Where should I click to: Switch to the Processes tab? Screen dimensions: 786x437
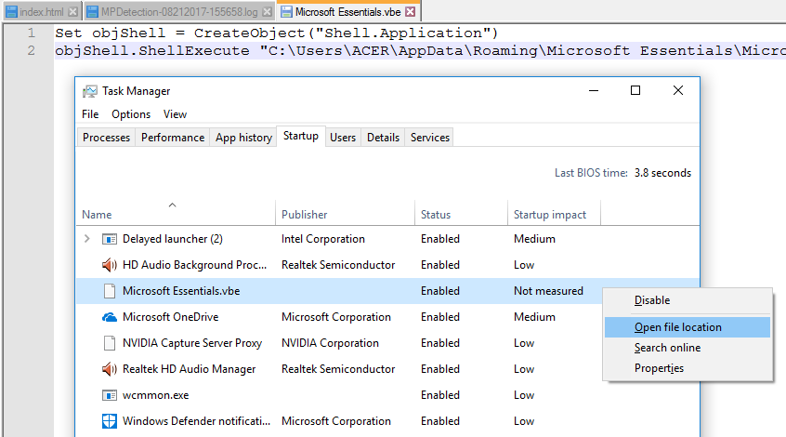tap(106, 138)
